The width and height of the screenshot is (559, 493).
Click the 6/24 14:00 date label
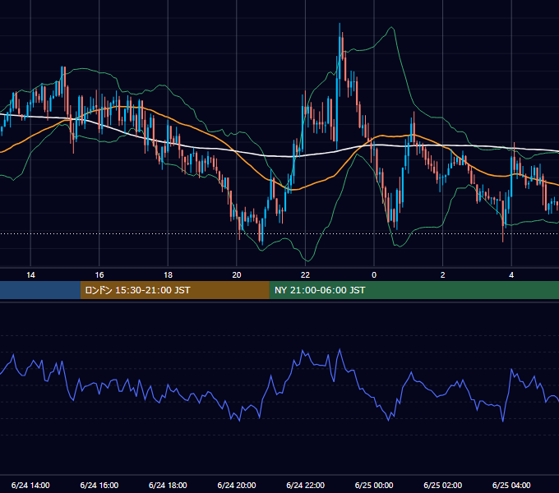pos(30,485)
